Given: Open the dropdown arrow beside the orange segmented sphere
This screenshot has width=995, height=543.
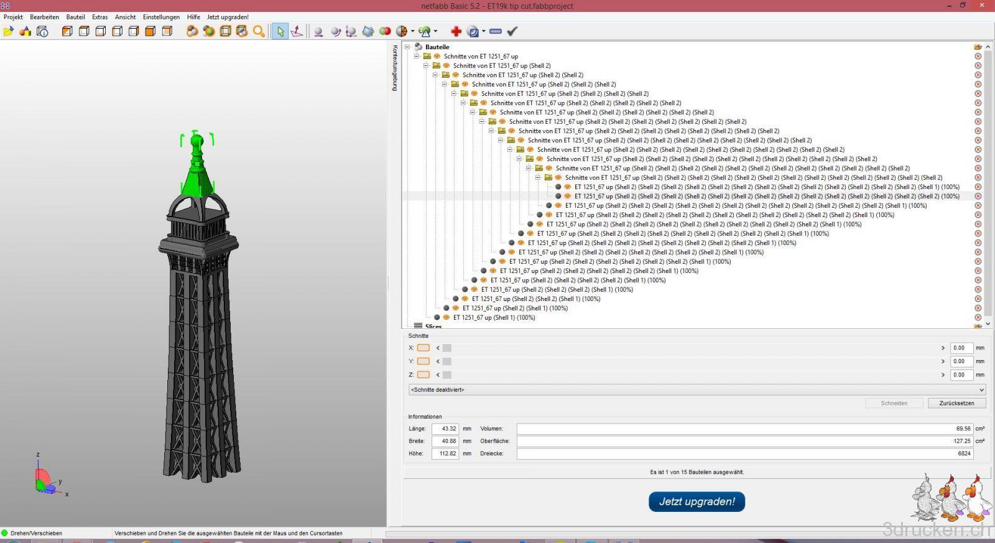Looking at the screenshot, I should 412,31.
